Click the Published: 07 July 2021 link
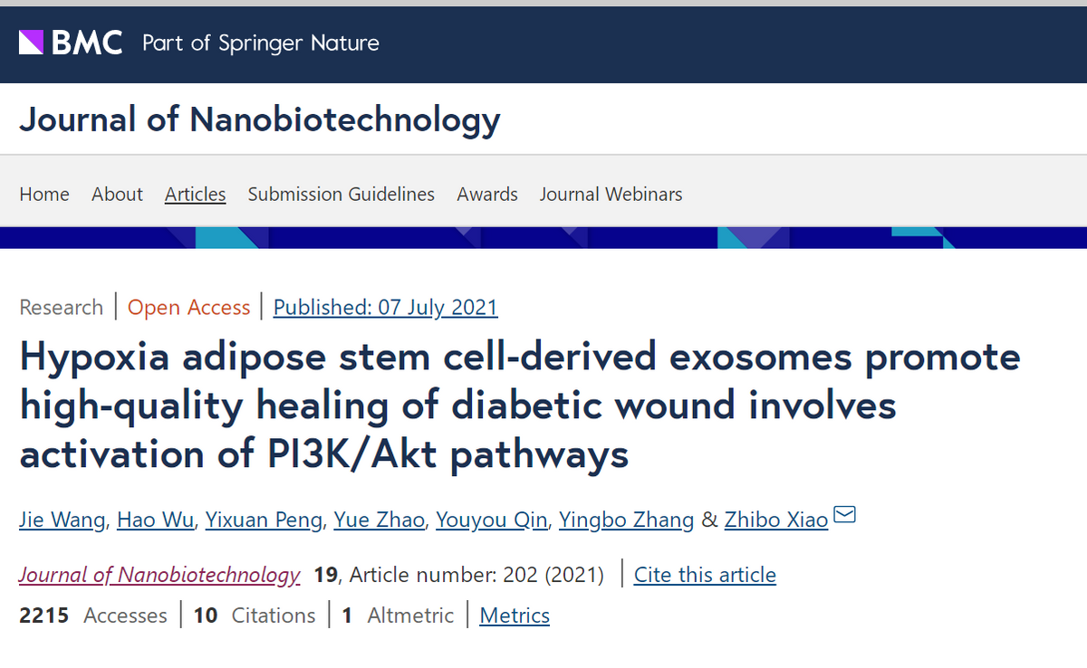 (385, 308)
